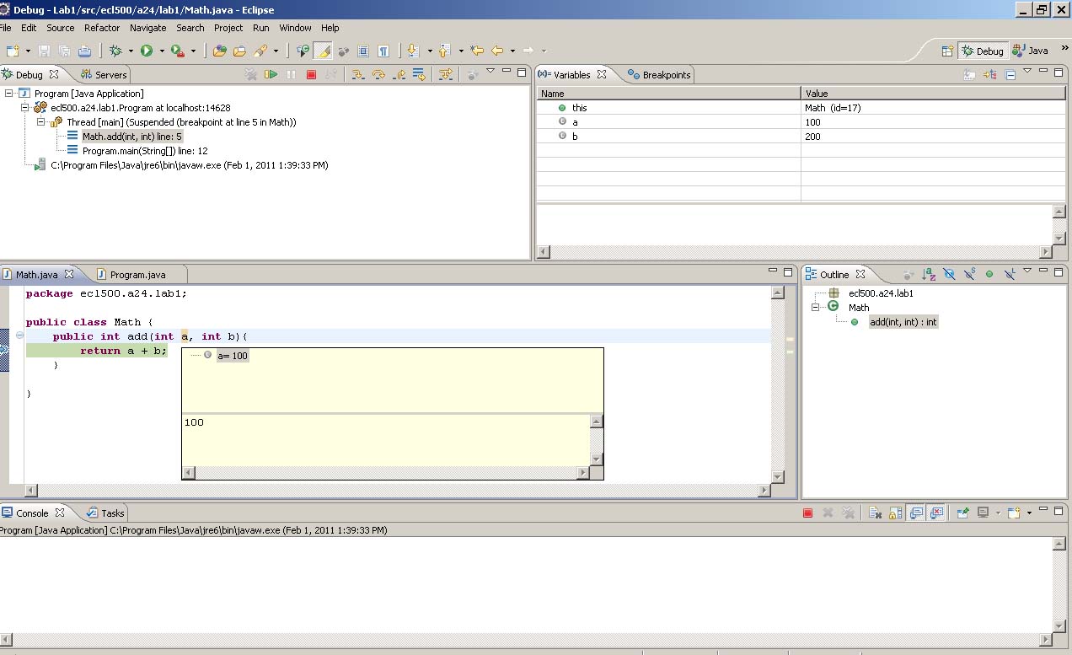1072x655 pixels.
Task: Switch to Tasks tab
Action: [105, 513]
